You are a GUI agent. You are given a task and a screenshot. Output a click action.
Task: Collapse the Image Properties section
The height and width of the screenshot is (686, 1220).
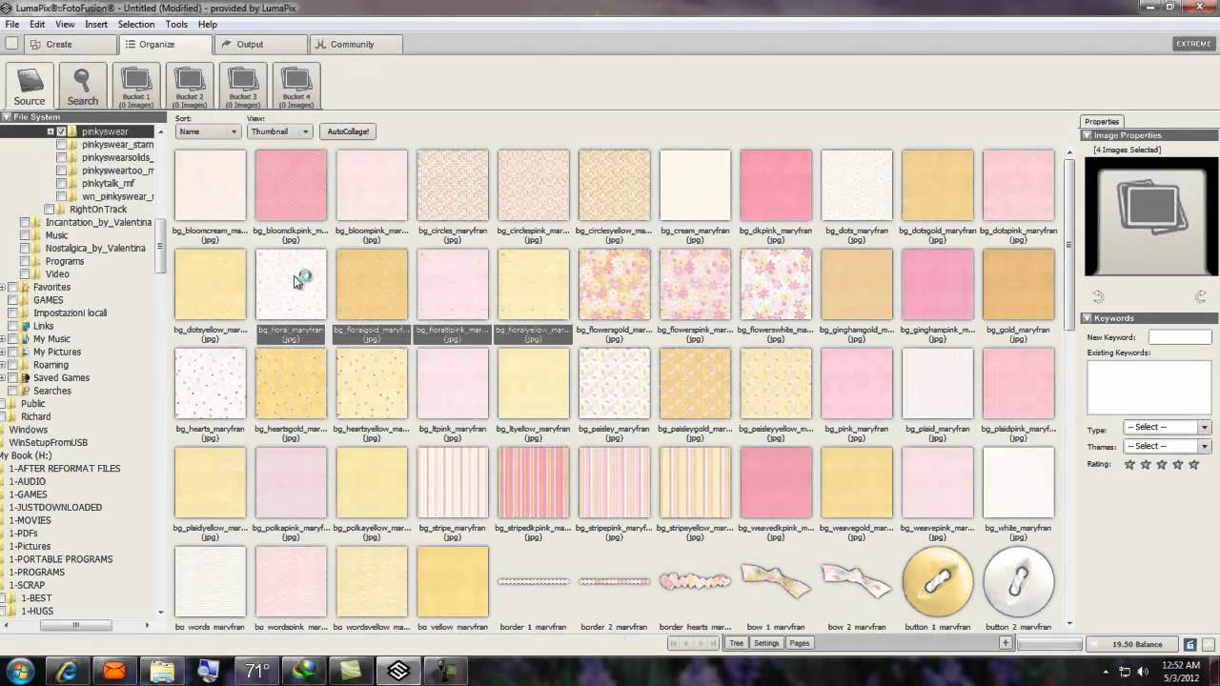point(1087,135)
